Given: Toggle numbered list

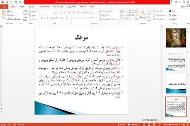Looking at the screenshot, I should click(79, 13).
